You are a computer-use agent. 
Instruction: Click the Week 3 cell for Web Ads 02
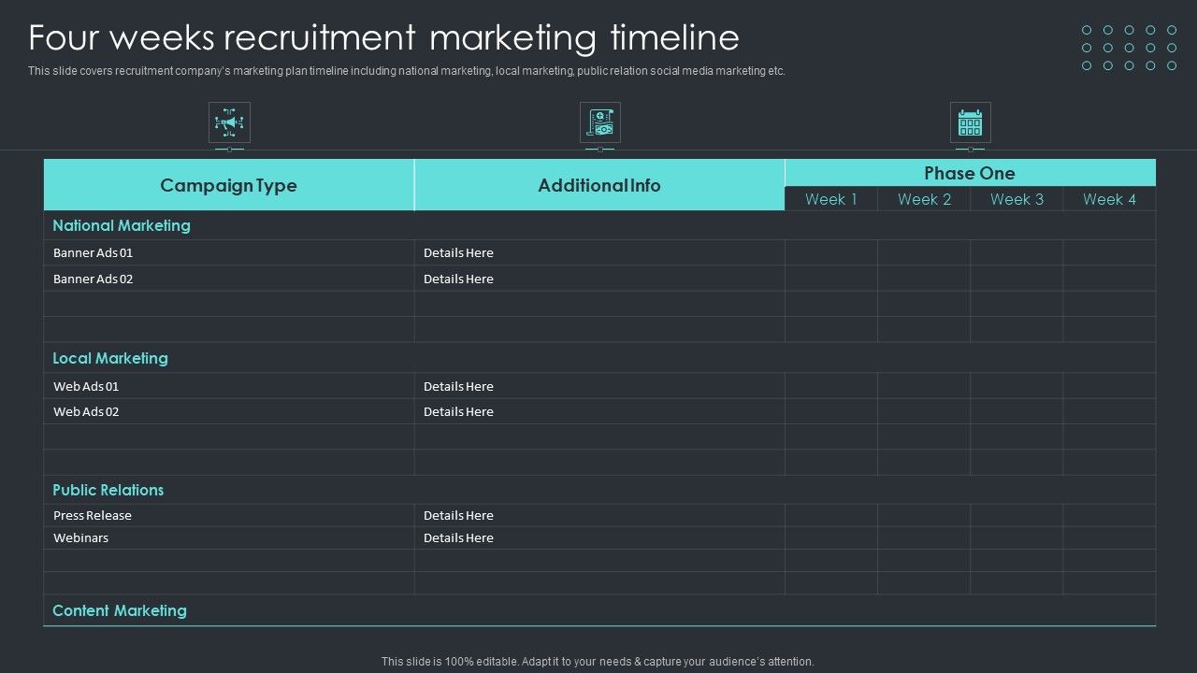coord(1017,411)
